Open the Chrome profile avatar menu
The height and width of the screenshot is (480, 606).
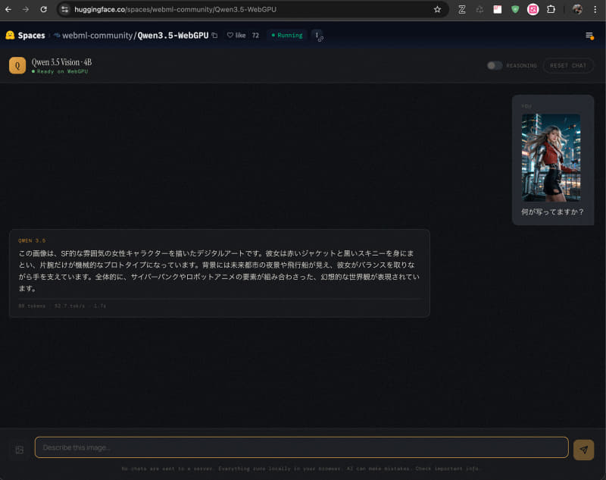[x=577, y=11]
